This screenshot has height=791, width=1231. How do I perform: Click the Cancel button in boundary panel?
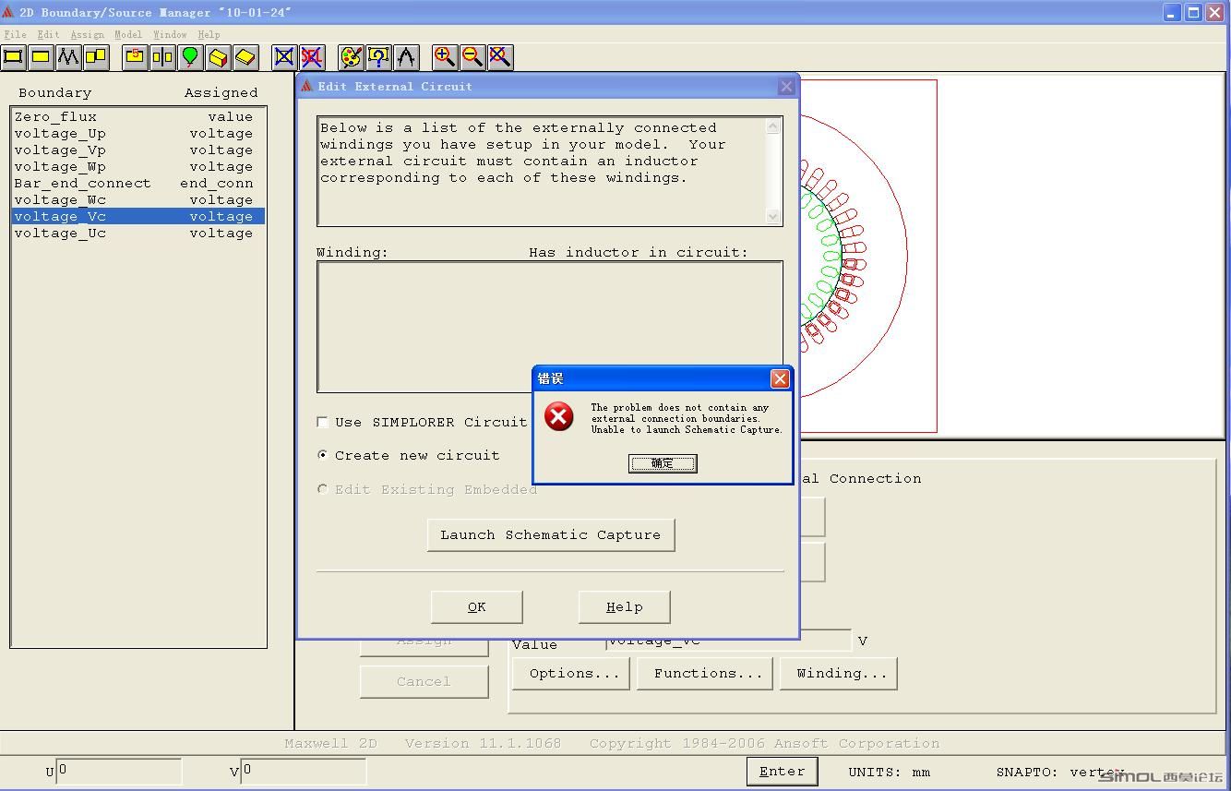[424, 681]
